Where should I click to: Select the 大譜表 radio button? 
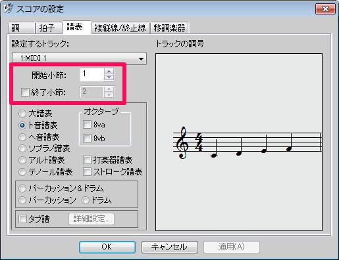coord(22,114)
